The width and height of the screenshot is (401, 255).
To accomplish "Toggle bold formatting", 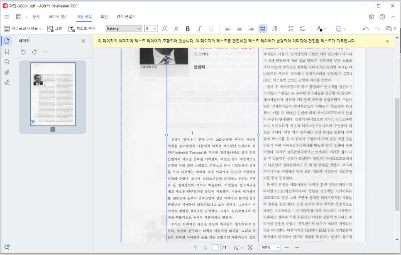I will point(188,29).
